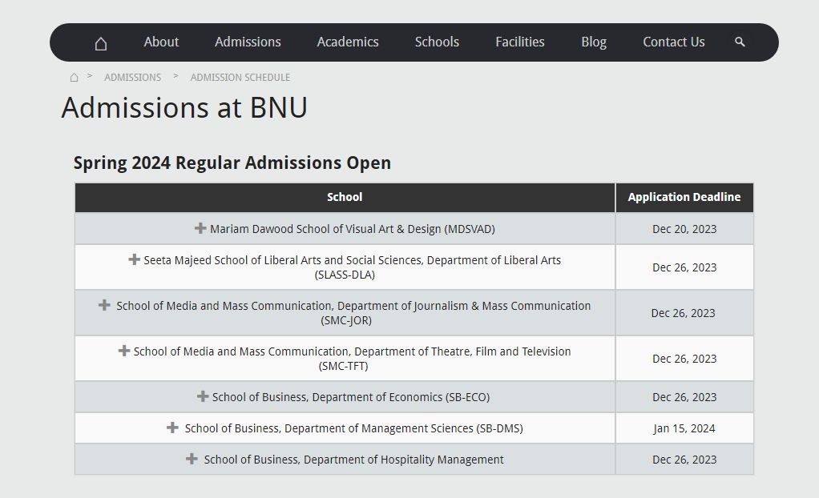The width and height of the screenshot is (819, 498).
Task: Select the Spring 2024 Regular Admissions Open heading
Action: pos(232,163)
